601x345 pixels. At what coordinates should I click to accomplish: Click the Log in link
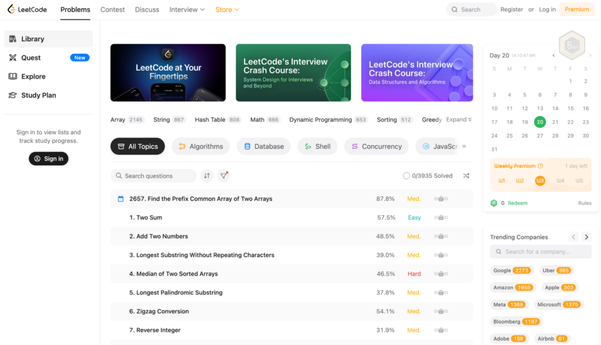(x=547, y=9)
